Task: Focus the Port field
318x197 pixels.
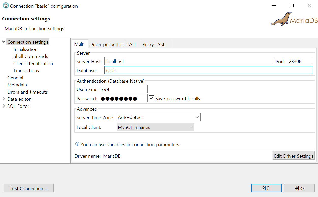Action: pos(300,61)
